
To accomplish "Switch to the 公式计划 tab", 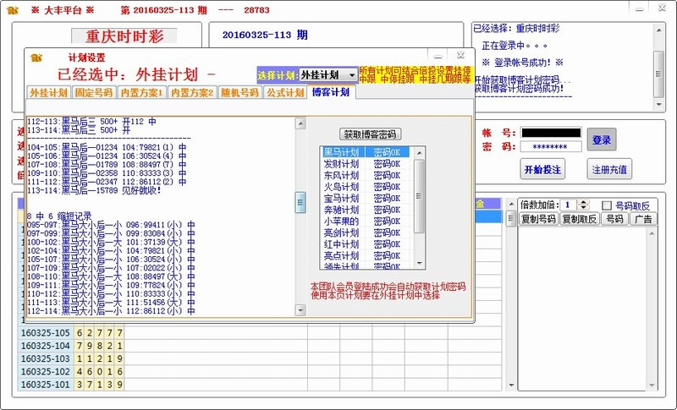I will [x=285, y=92].
